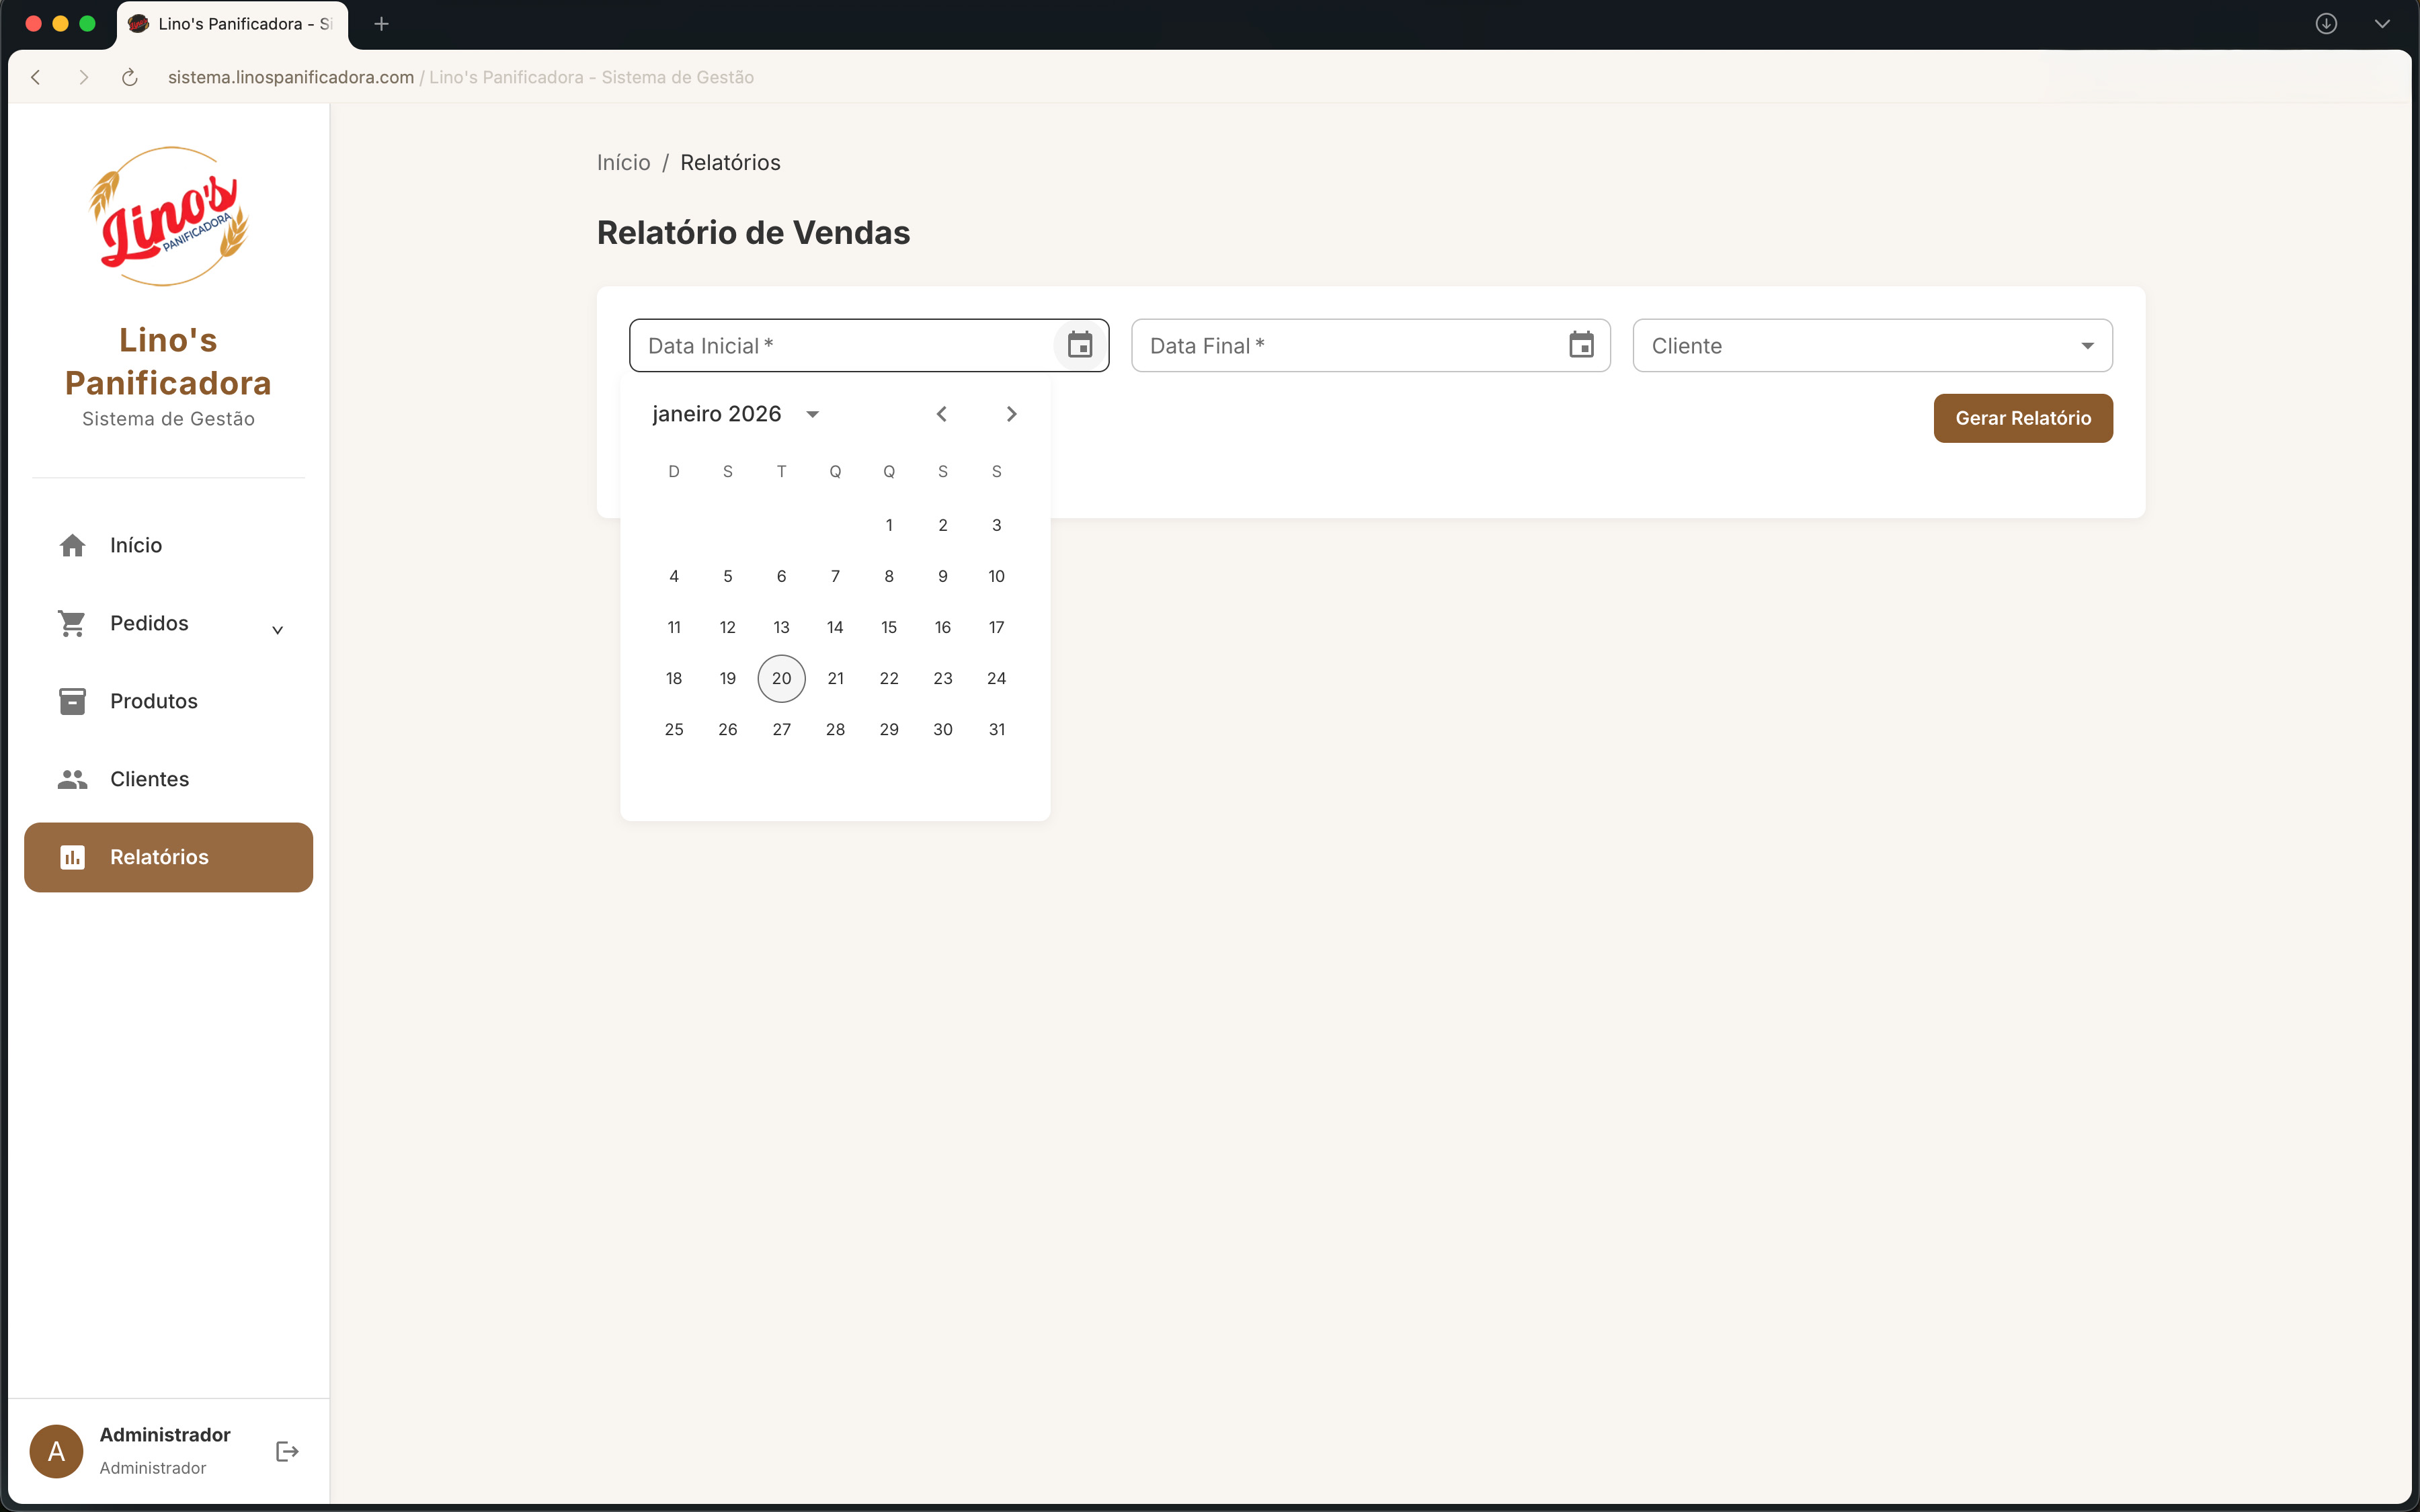Image resolution: width=2420 pixels, height=1512 pixels.
Task: Follow the Início breadcrumb link
Action: click(623, 162)
